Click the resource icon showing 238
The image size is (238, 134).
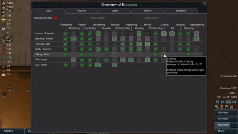coord(3,16)
